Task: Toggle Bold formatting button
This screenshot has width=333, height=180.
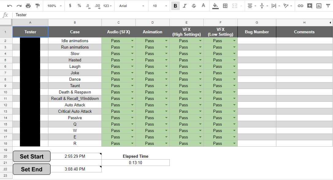Action: [x=175, y=6]
